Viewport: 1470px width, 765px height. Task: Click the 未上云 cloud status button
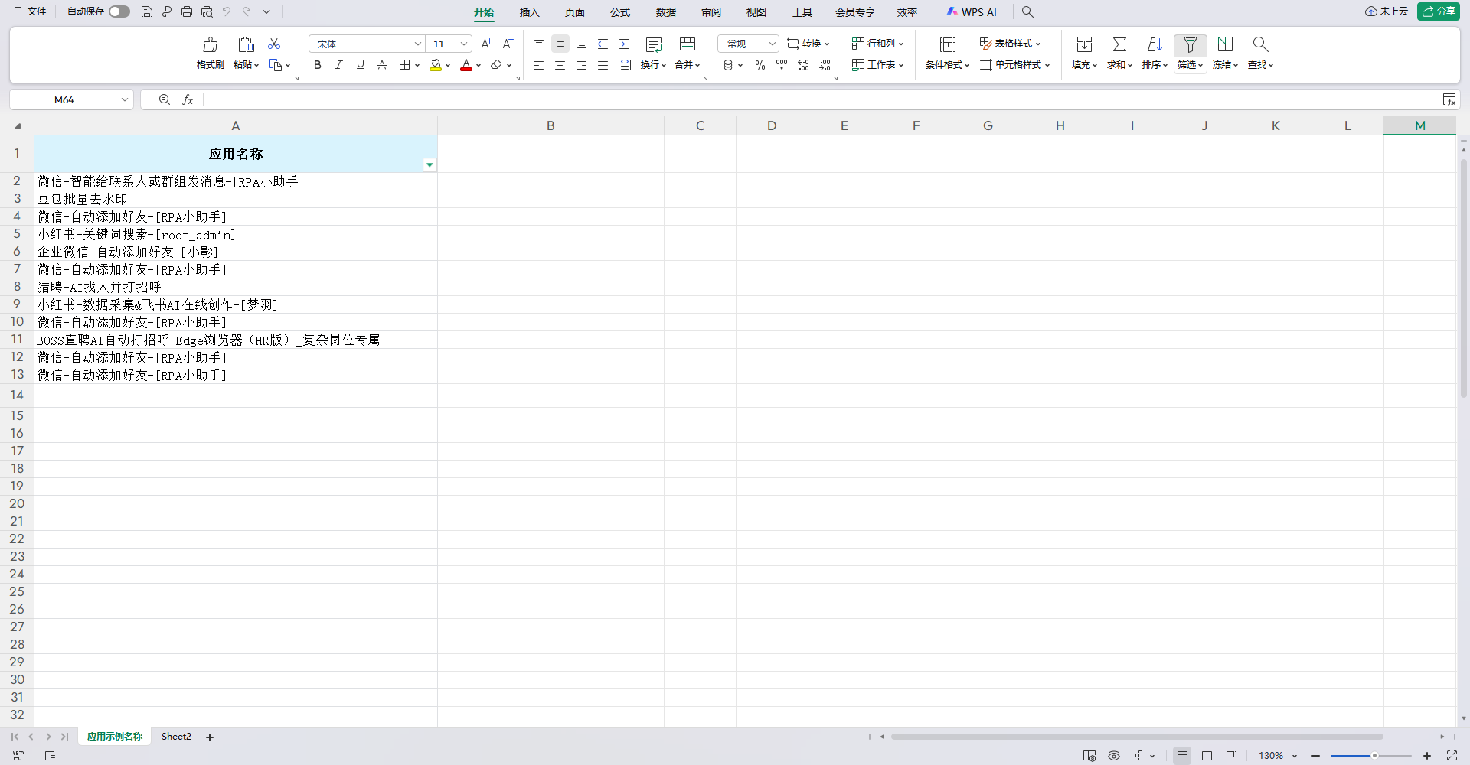click(1387, 11)
